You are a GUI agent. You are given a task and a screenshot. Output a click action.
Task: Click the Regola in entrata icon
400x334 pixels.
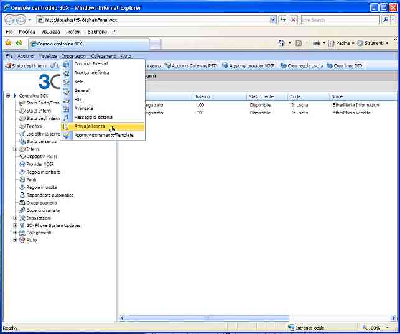pos(22,172)
